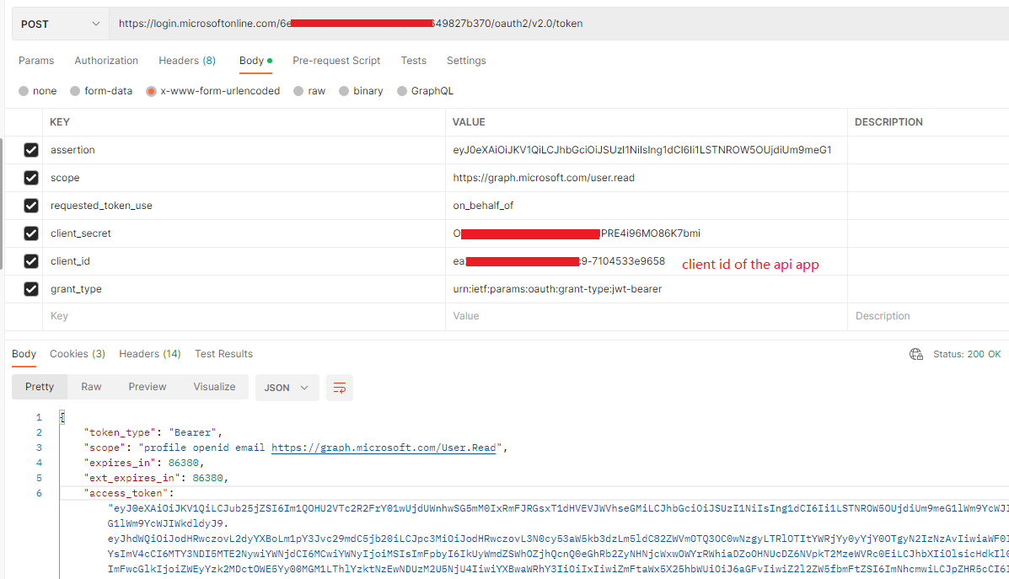Viewport: 1009px width, 579px height.
Task: Enable the x-www-form-urlencoded body mode
Action: click(x=150, y=90)
